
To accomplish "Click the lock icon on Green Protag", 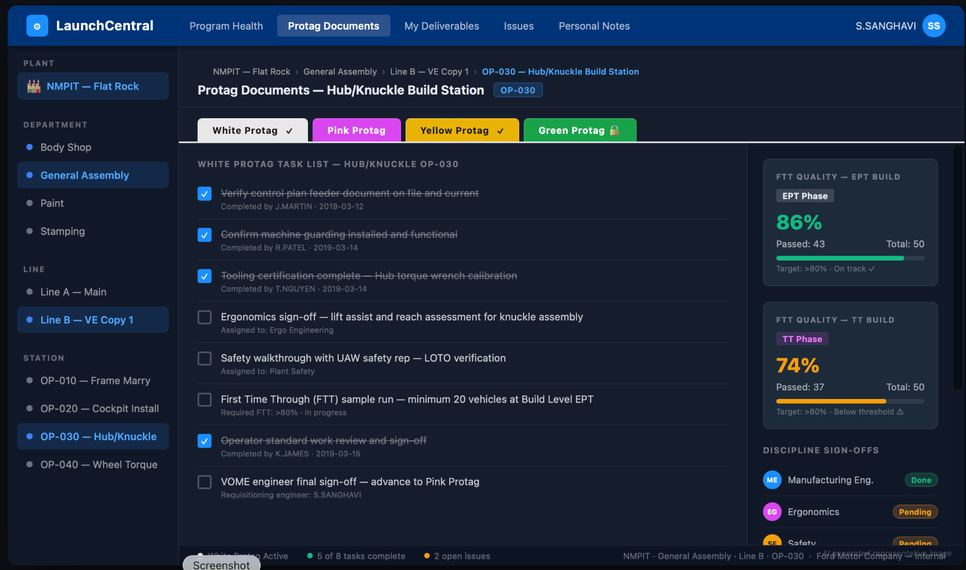I will [x=614, y=130].
